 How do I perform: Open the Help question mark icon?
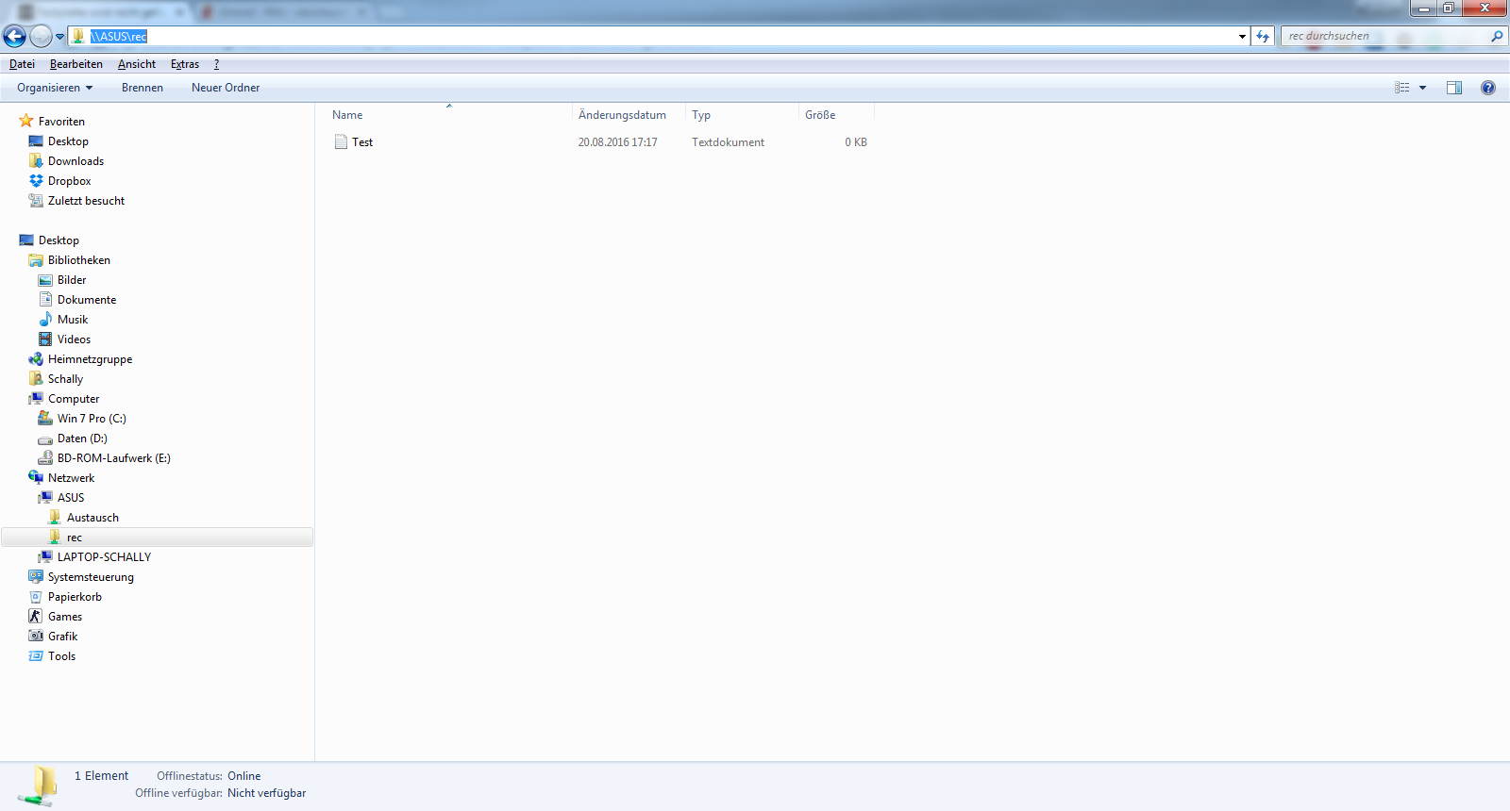point(1488,88)
